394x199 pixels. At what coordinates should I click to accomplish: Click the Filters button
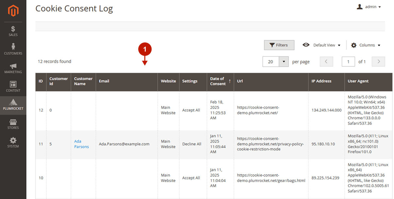(x=279, y=45)
